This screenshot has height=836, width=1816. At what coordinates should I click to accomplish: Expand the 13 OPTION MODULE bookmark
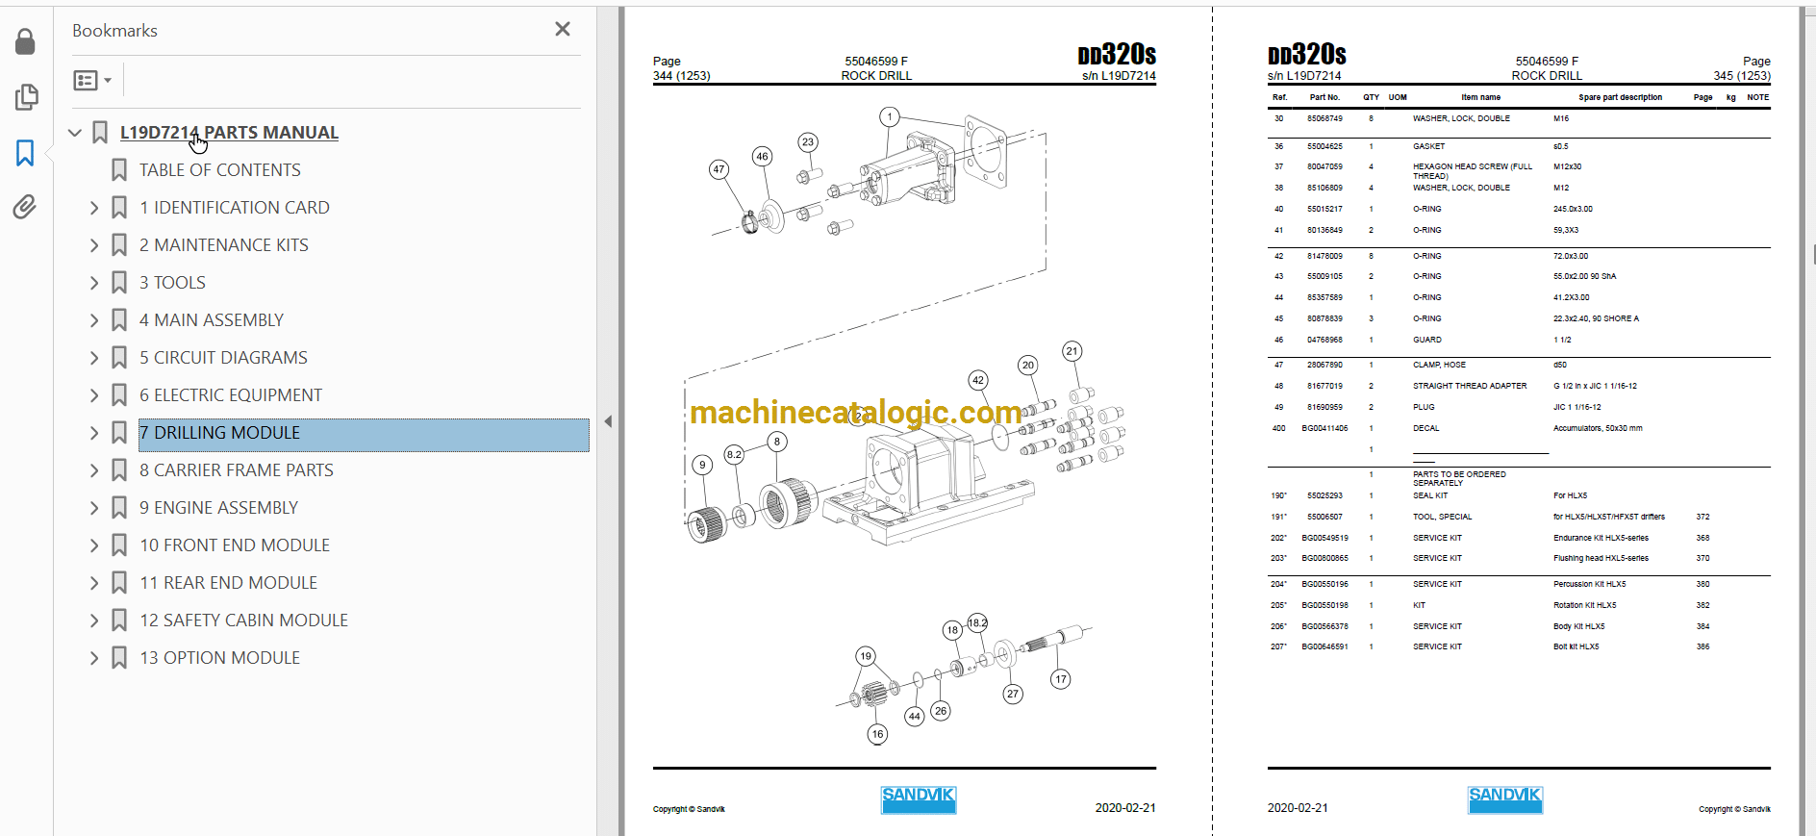click(94, 658)
